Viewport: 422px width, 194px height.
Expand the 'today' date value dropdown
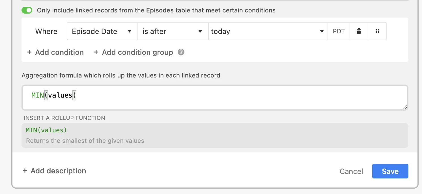[x=268, y=31]
